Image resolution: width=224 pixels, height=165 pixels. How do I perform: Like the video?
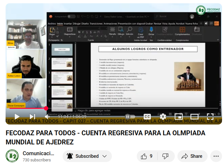pyautogui.click(x=147, y=156)
